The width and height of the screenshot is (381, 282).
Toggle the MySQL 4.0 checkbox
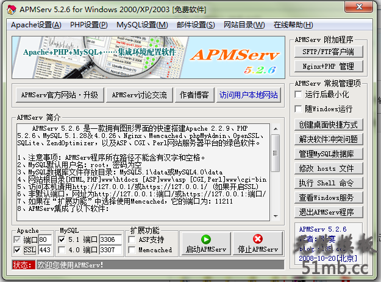pos(62,250)
